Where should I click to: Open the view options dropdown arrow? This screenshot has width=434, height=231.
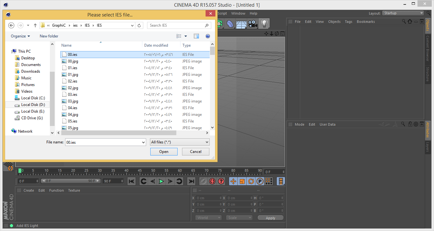(186, 36)
